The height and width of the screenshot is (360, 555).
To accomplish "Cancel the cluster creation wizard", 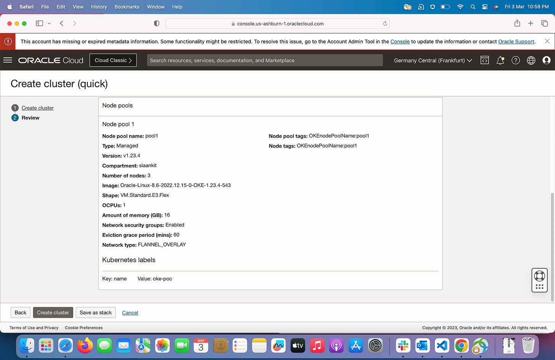I will point(130,313).
